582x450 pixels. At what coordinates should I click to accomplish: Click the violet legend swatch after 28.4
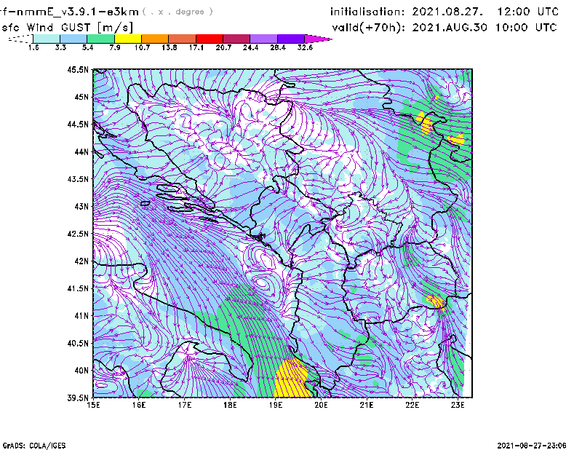pyautogui.click(x=291, y=39)
